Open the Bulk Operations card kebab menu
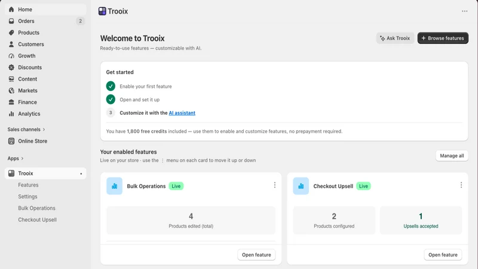The width and height of the screenshot is (478, 269). pos(275,185)
